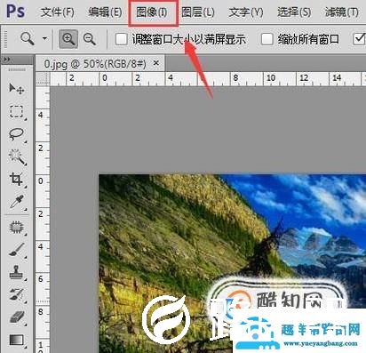
Task: Open the 选择(S) menu
Action: pyautogui.click(x=294, y=12)
